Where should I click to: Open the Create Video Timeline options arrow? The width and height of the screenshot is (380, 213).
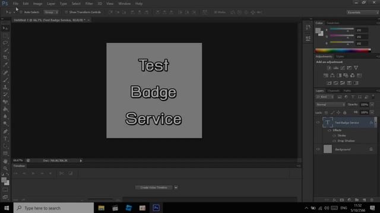tap(176, 188)
